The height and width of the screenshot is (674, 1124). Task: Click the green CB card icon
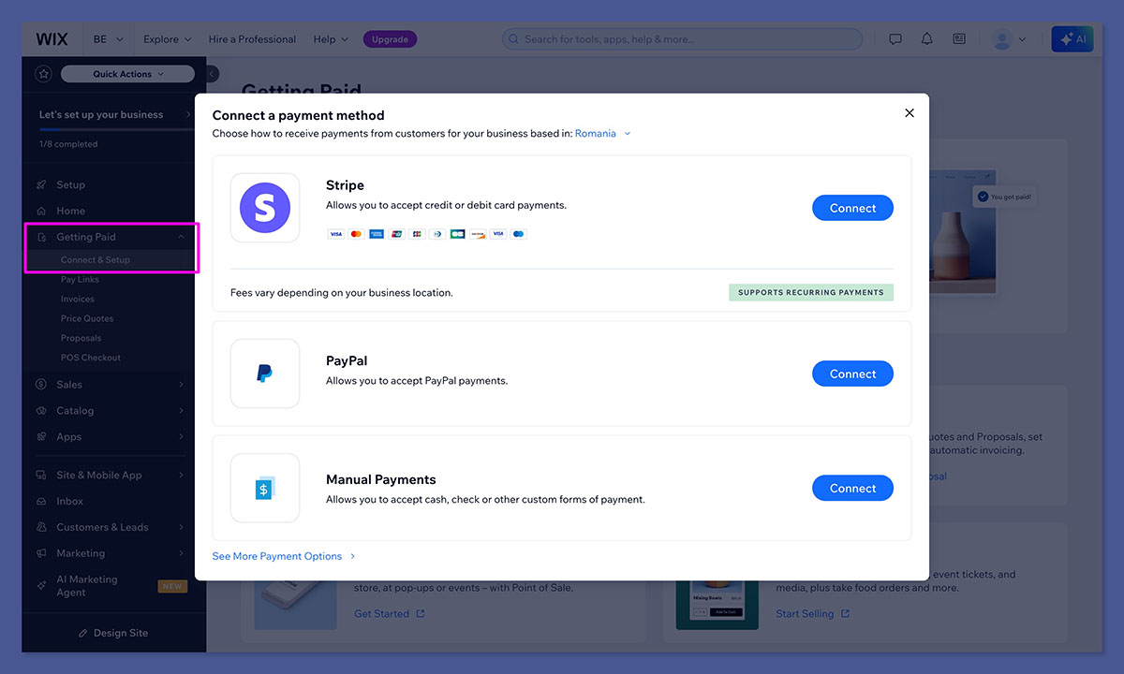[x=458, y=234]
